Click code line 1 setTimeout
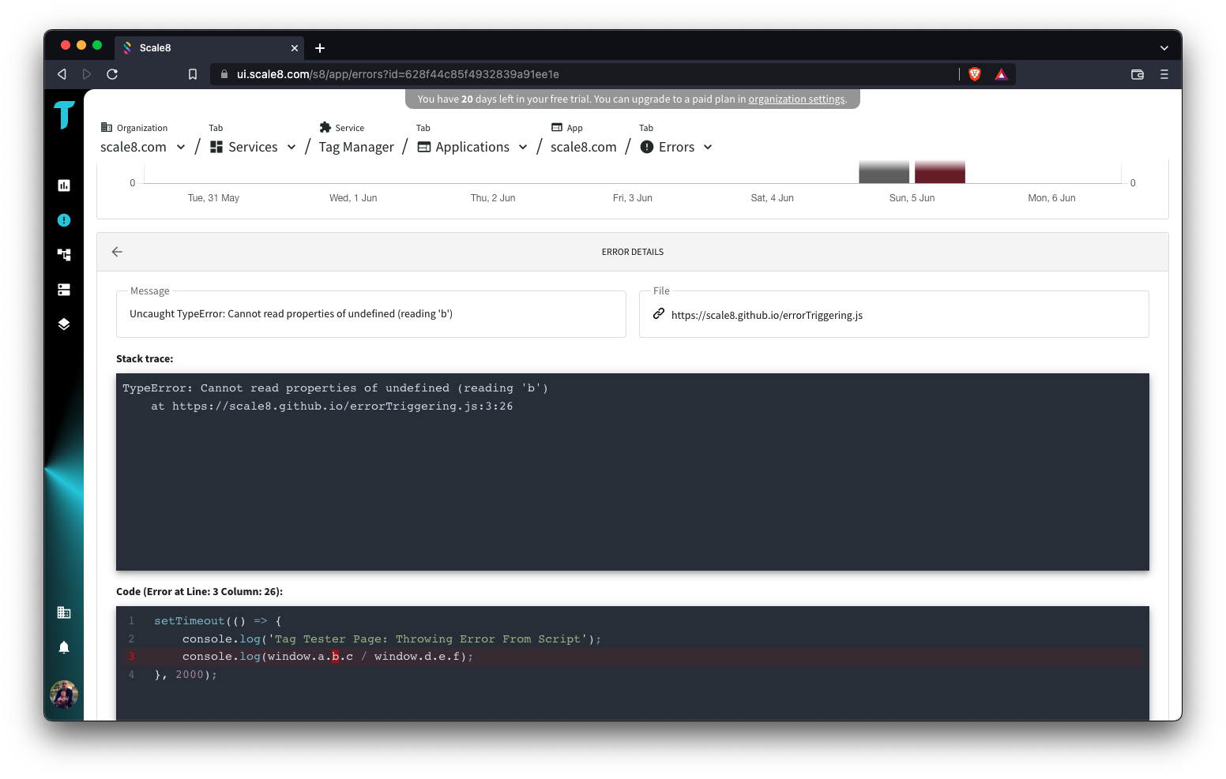This screenshot has height=779, width=1226. pyautogui.click(x=218, y=621)
